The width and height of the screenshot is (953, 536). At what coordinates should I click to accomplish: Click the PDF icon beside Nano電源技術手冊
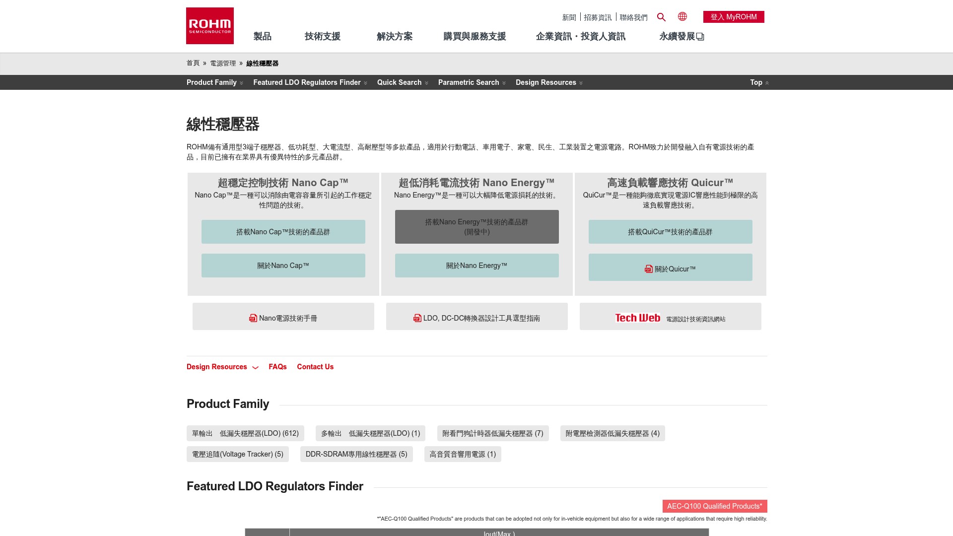(x=253, y=318)
